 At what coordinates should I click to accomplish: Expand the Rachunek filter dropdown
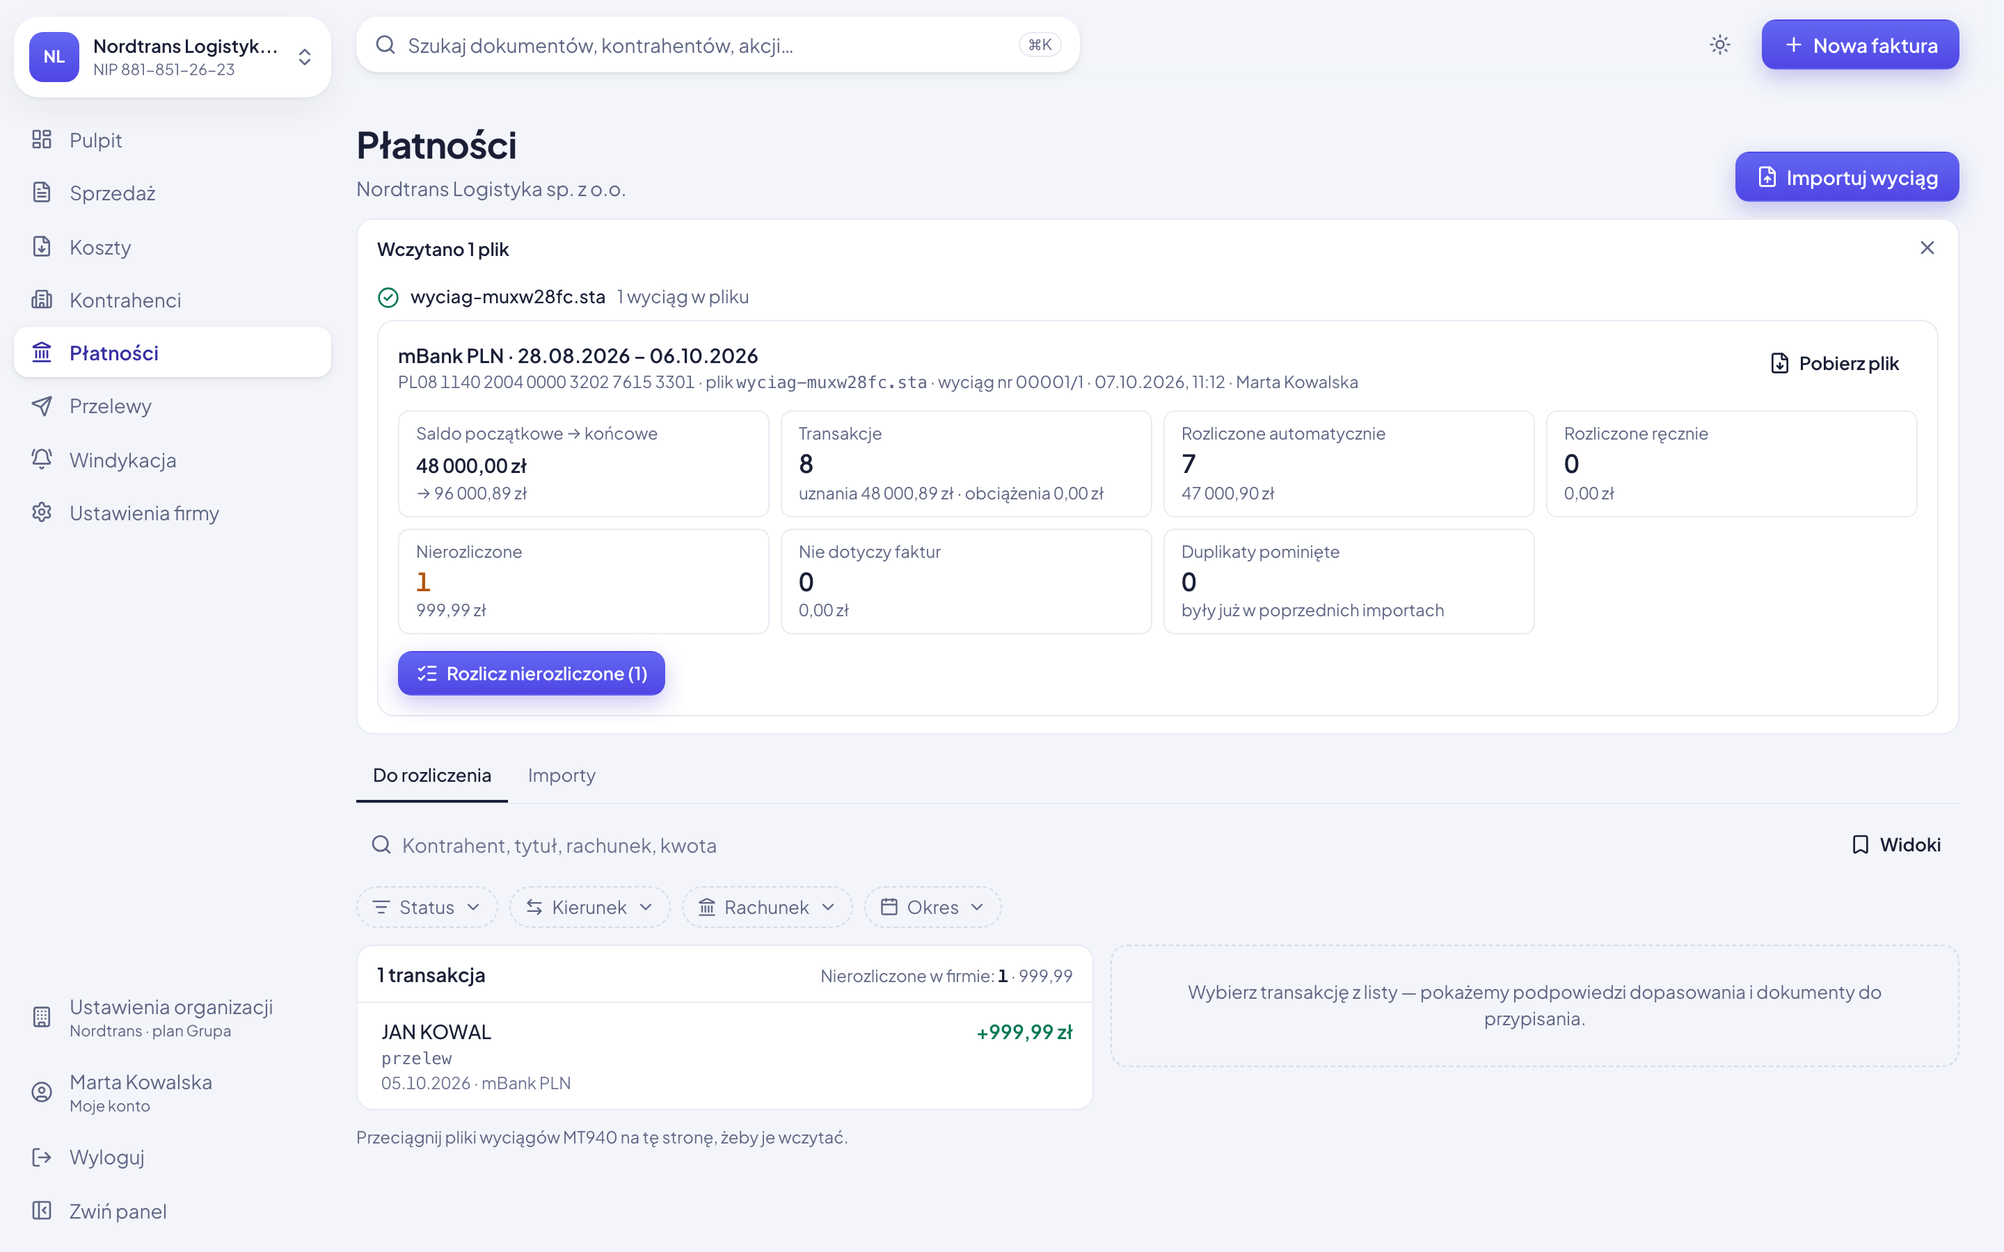point(767,908)
